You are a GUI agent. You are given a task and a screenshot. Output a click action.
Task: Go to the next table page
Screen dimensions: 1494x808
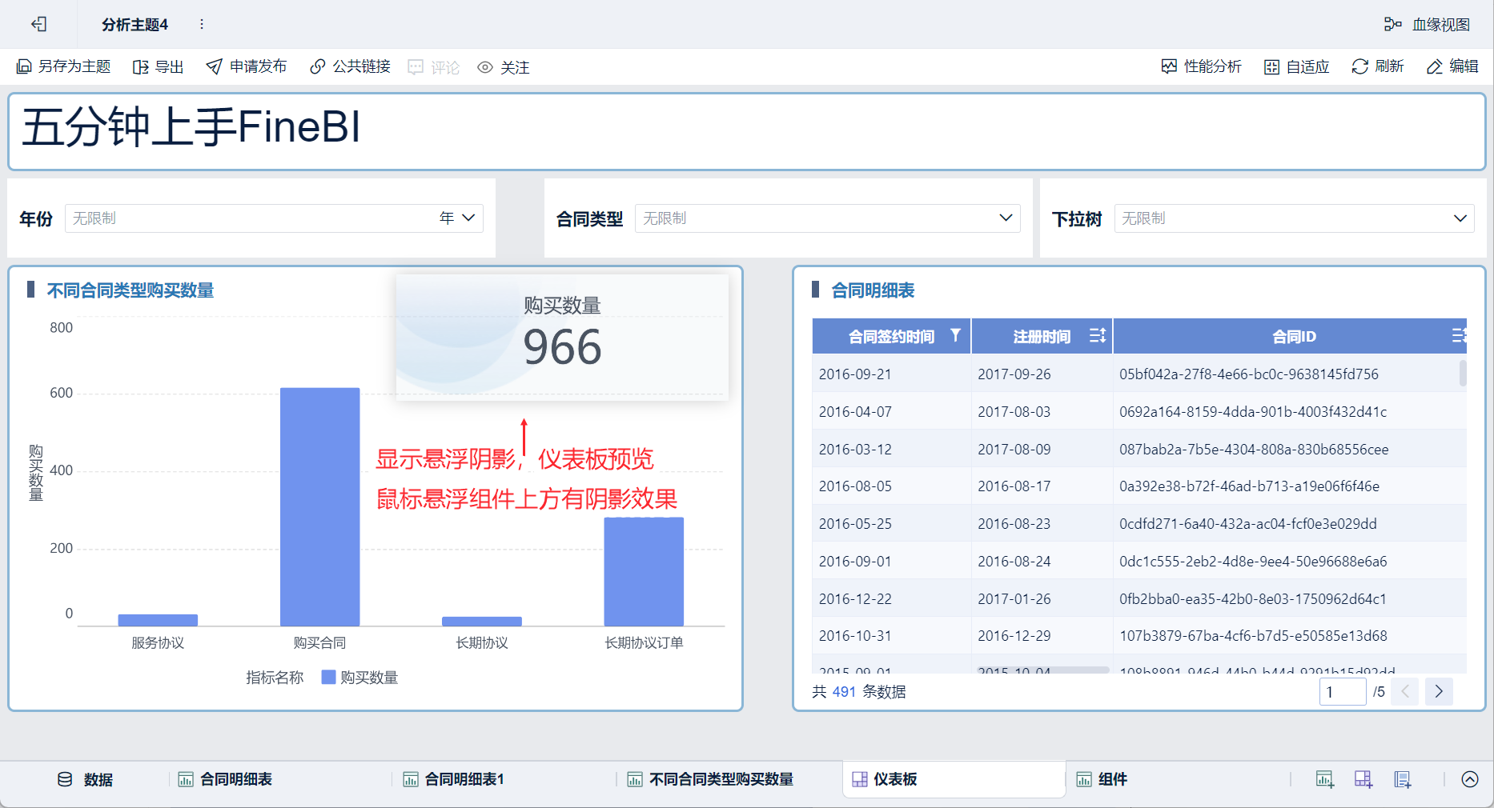click(1439, 692)
